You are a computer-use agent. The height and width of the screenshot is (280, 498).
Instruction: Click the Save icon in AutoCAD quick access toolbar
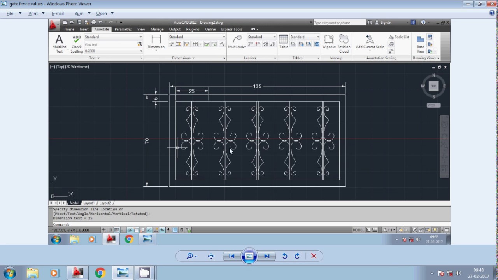(x=79, y=22)
